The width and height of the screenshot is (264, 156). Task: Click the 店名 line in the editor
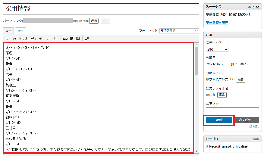click(9, 53)
